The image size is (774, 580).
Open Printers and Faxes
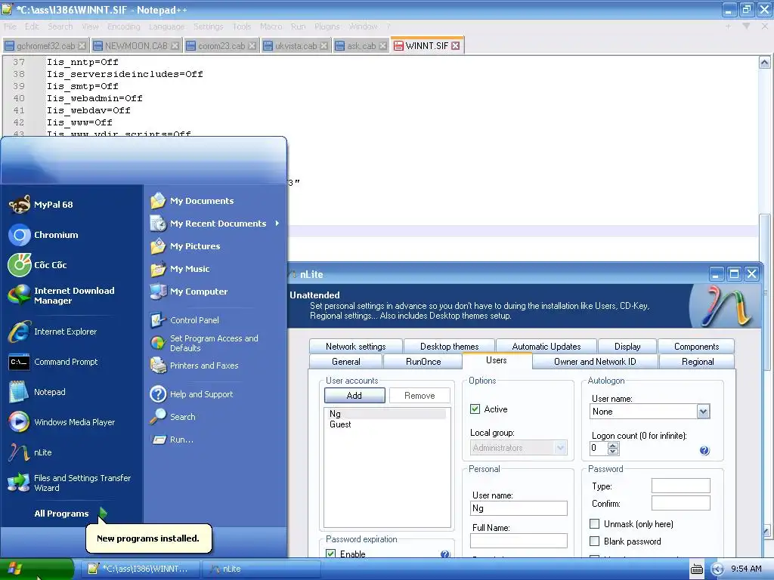(x=194, y=366)
